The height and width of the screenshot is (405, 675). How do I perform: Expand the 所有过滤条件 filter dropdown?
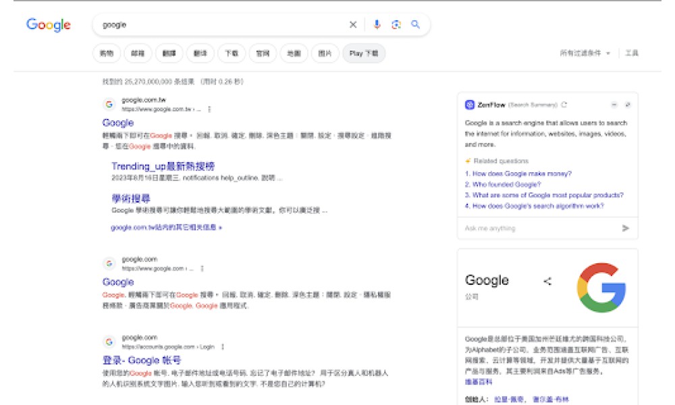point(585,53)
